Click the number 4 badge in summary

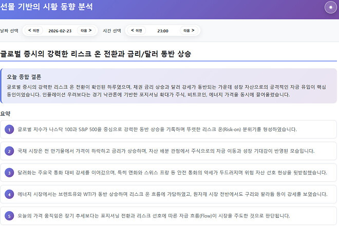(9, 194)
